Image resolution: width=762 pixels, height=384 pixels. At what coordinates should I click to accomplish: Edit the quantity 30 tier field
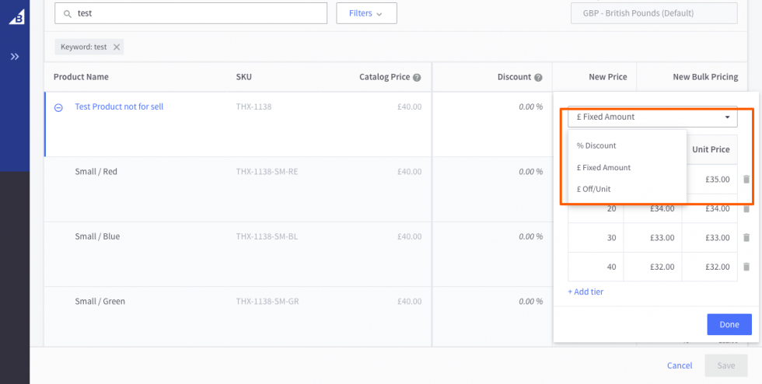point(596,238)
